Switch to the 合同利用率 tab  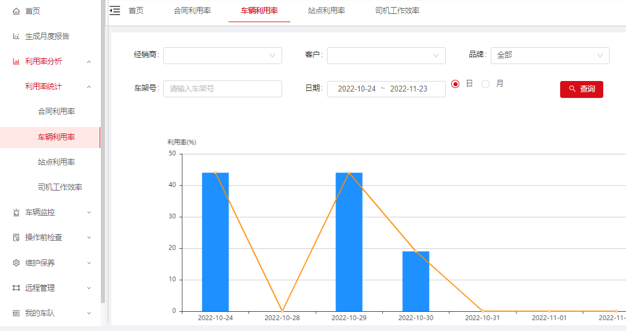(192, 10)
